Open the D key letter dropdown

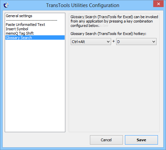[136, 42]
